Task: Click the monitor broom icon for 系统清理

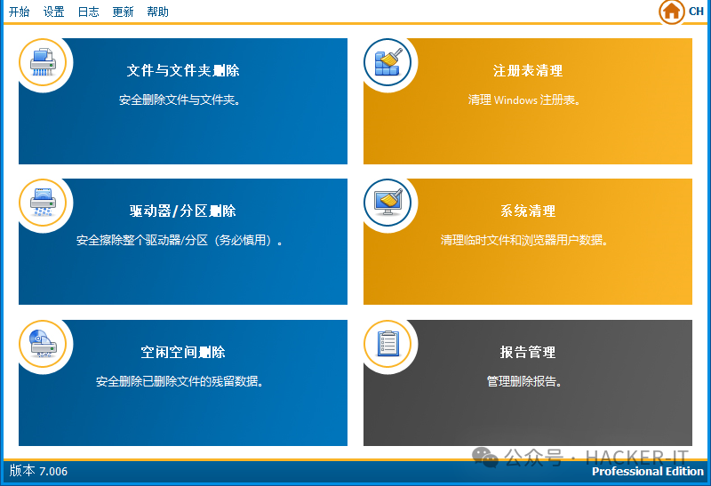Action: point(387,203)
